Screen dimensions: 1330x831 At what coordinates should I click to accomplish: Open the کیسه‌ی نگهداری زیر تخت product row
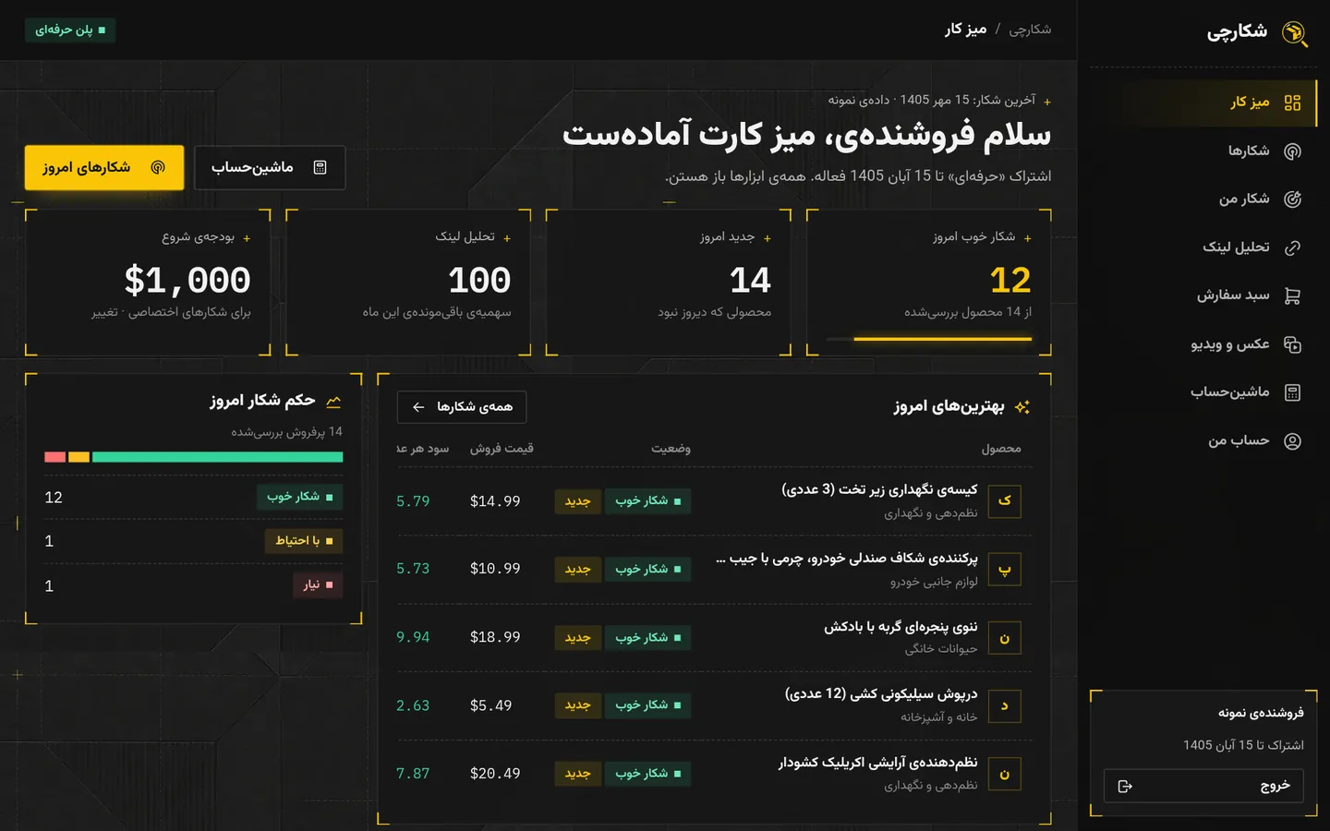pyautogui.click(x=714, y=500)
